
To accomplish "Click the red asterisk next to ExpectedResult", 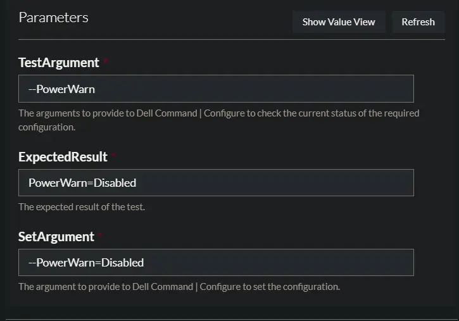I will pos(113,154).
